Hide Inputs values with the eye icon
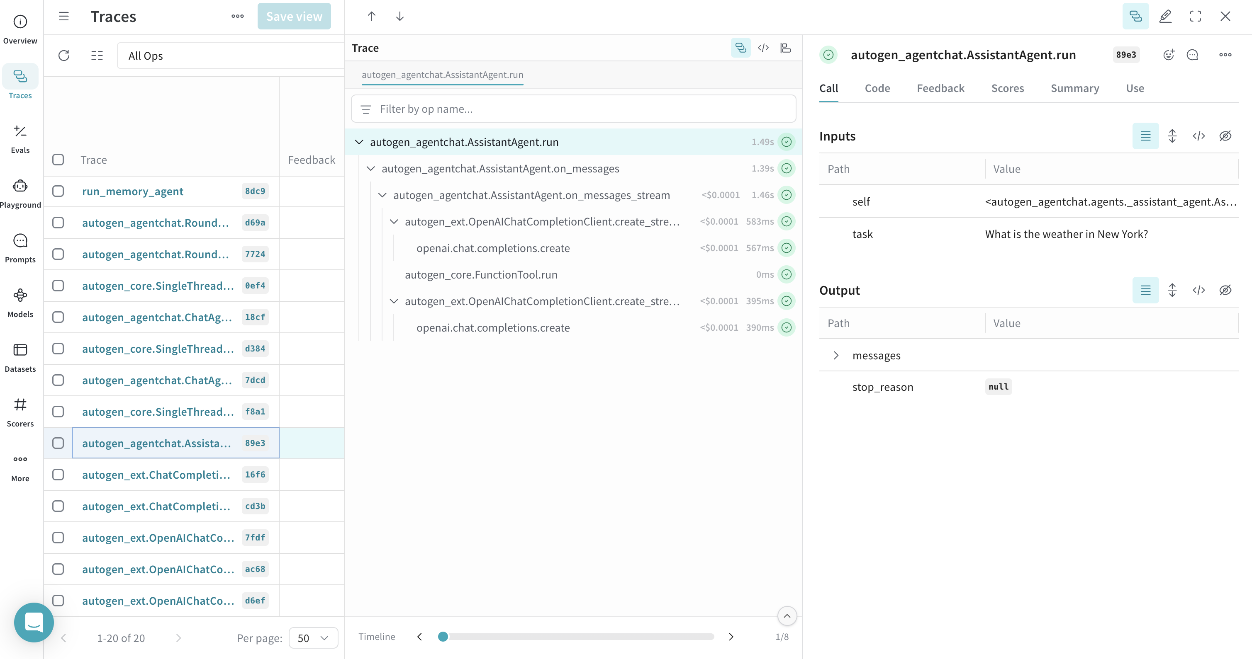The height and width of the screenshot is (659, 1252). coord(1225,136)
